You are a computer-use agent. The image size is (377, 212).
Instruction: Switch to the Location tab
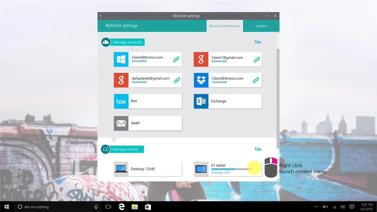261,26
